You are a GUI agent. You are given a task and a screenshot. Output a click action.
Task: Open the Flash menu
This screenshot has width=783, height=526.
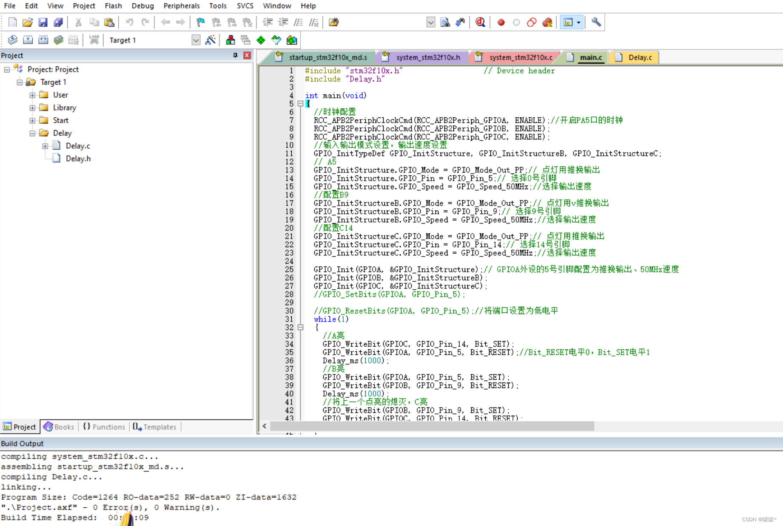pyautogui.click(x=114, y=6)
